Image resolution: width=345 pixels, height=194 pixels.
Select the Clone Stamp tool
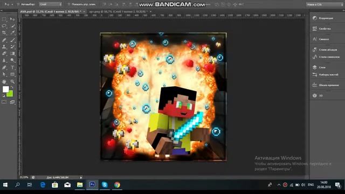click(4, 47)
